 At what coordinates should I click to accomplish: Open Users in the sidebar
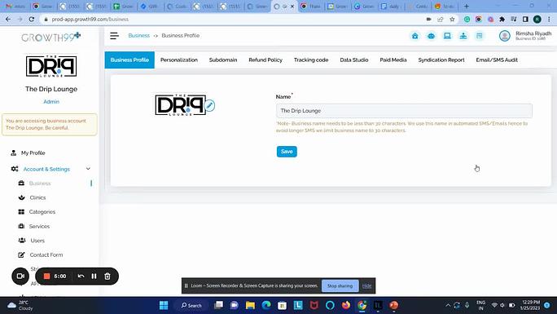coord(37,241)
